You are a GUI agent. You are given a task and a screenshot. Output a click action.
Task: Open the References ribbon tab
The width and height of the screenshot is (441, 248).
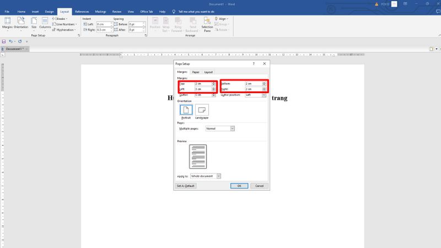point(82,11)
